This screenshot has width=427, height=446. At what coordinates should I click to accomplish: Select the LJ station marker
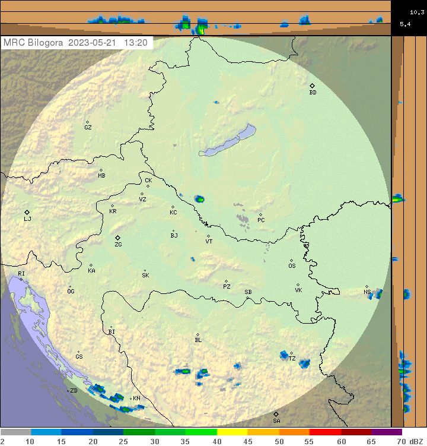(27, 212)
